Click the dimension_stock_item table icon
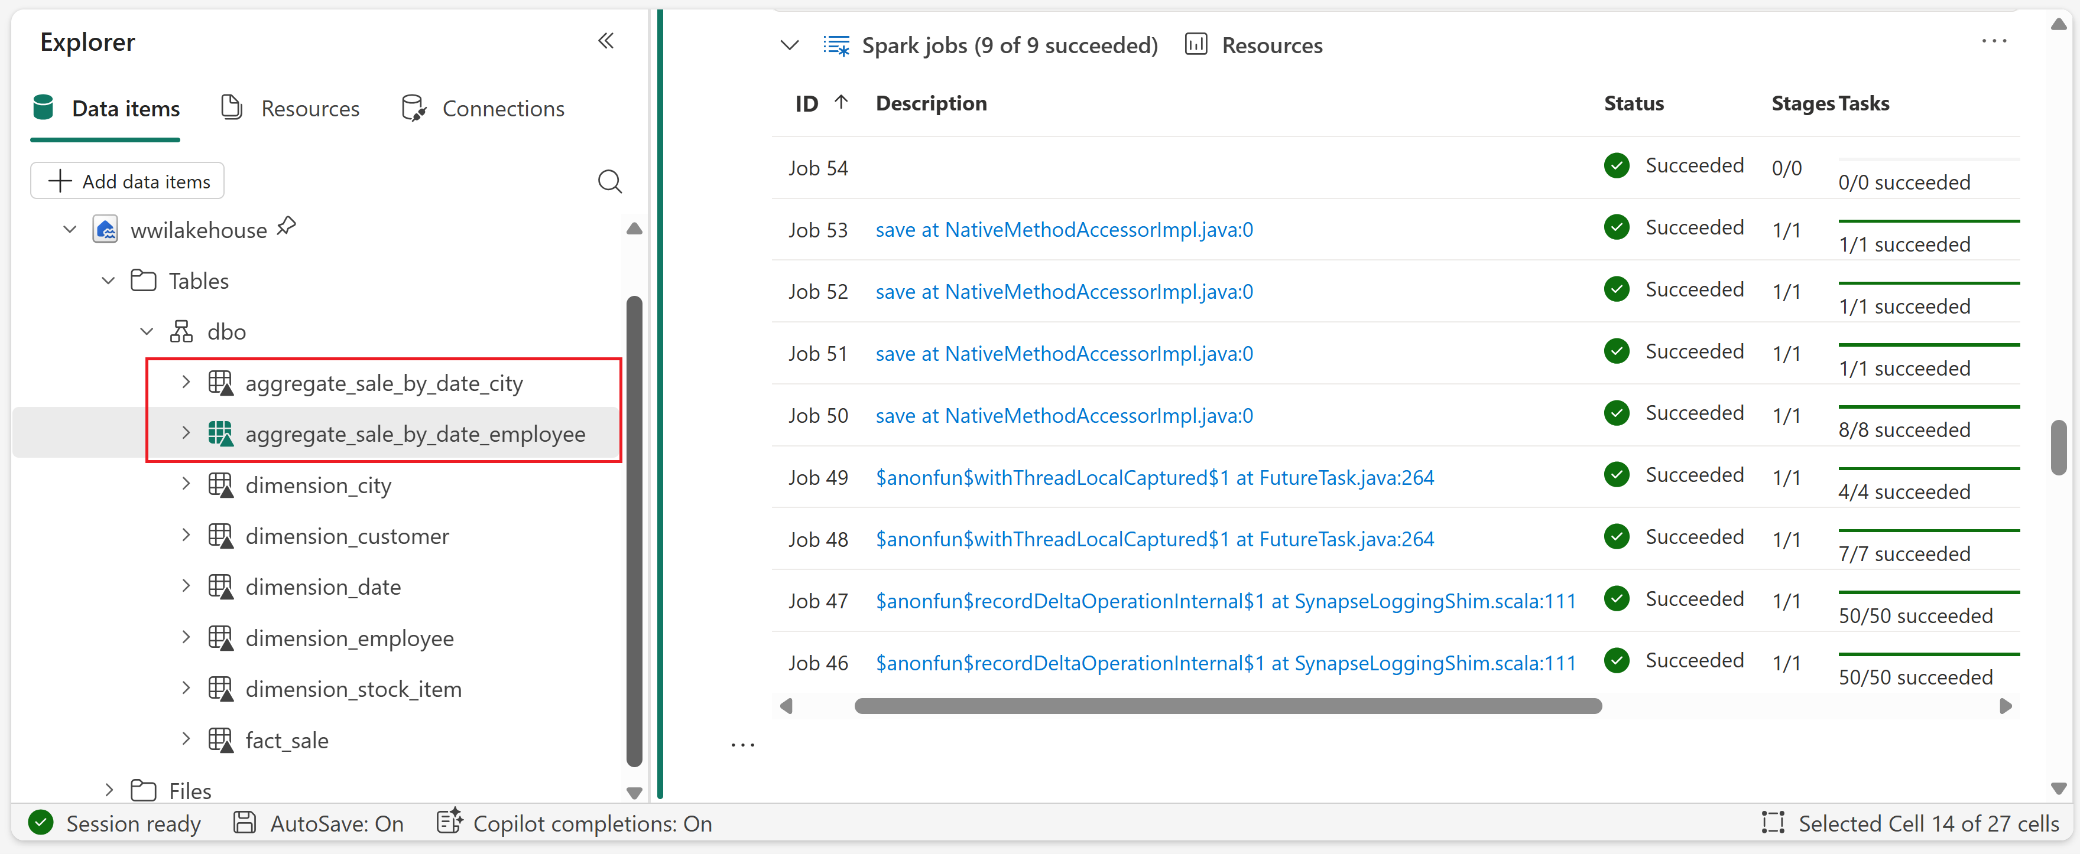Screen dimensions: 2080x854 tap(220, 689)
